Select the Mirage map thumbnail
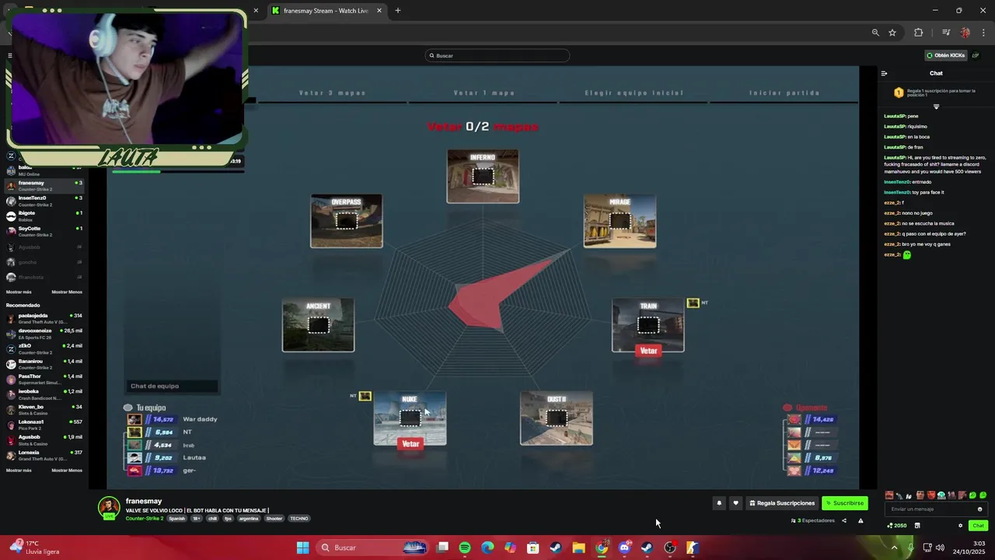 pos(620,221)
